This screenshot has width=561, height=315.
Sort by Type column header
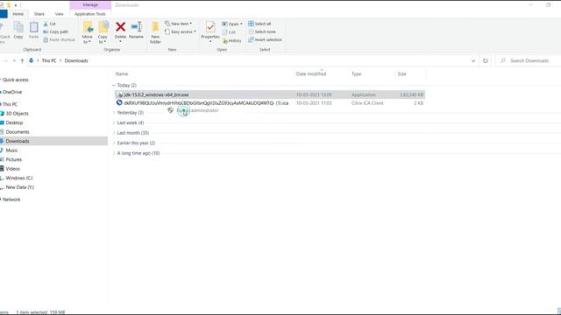(357, 73)
